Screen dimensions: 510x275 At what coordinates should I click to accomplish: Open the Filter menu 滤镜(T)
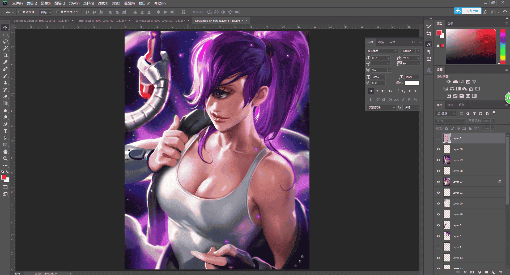(x=103, y=3)
